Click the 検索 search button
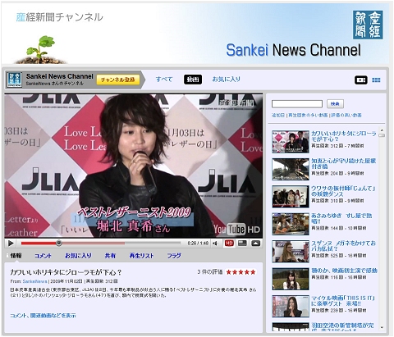The width and height of the screenshot is (394, 337). pos(335,104)
